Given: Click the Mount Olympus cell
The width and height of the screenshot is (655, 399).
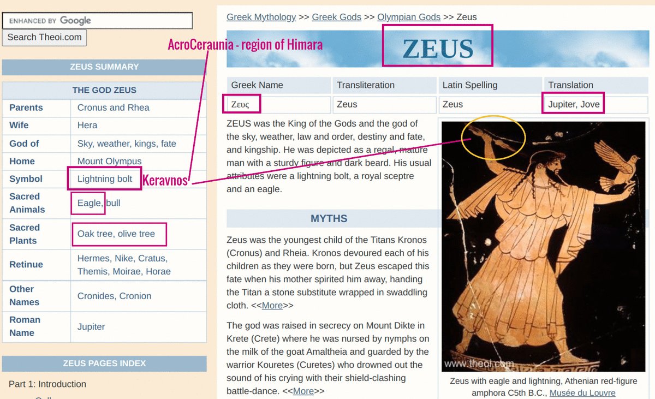Looking at the screenshot, I should 139,161.
